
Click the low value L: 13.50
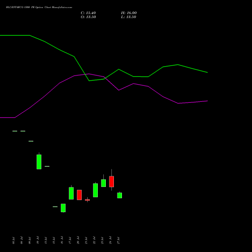(129, 17)
